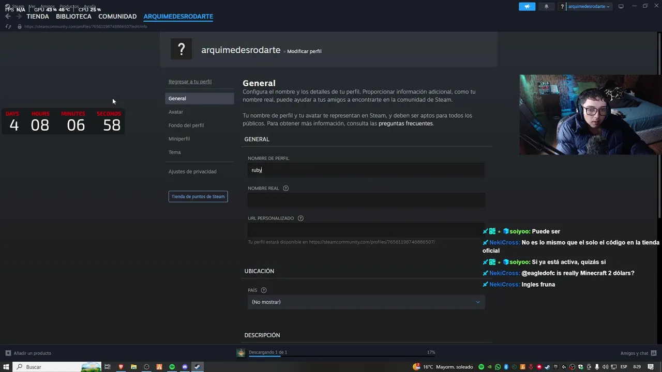Image resolution: width=662 pixels, height=372 pixels.
Task: Click the ESP language indicator
Action: (x=624, y=367)
